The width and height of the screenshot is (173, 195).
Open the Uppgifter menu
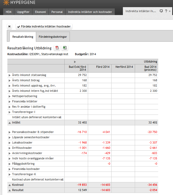tap(23, 12)
